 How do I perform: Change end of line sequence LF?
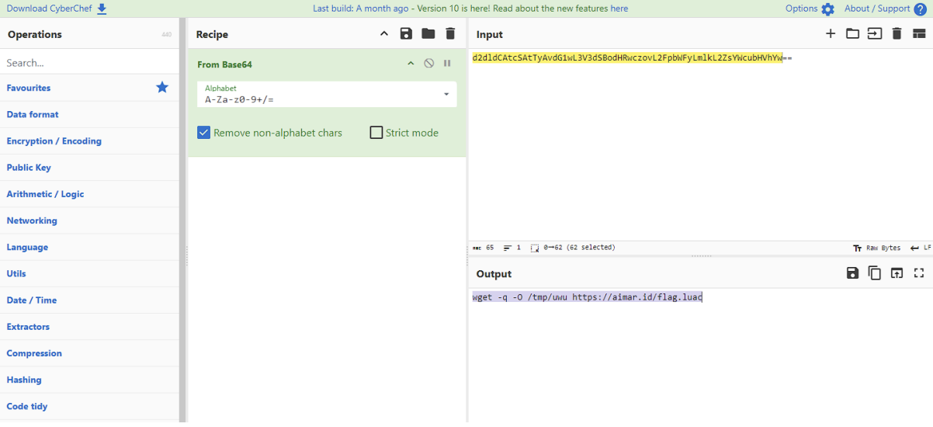[x=921, y=248]
